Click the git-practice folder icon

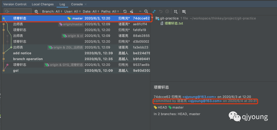[157, 18]
